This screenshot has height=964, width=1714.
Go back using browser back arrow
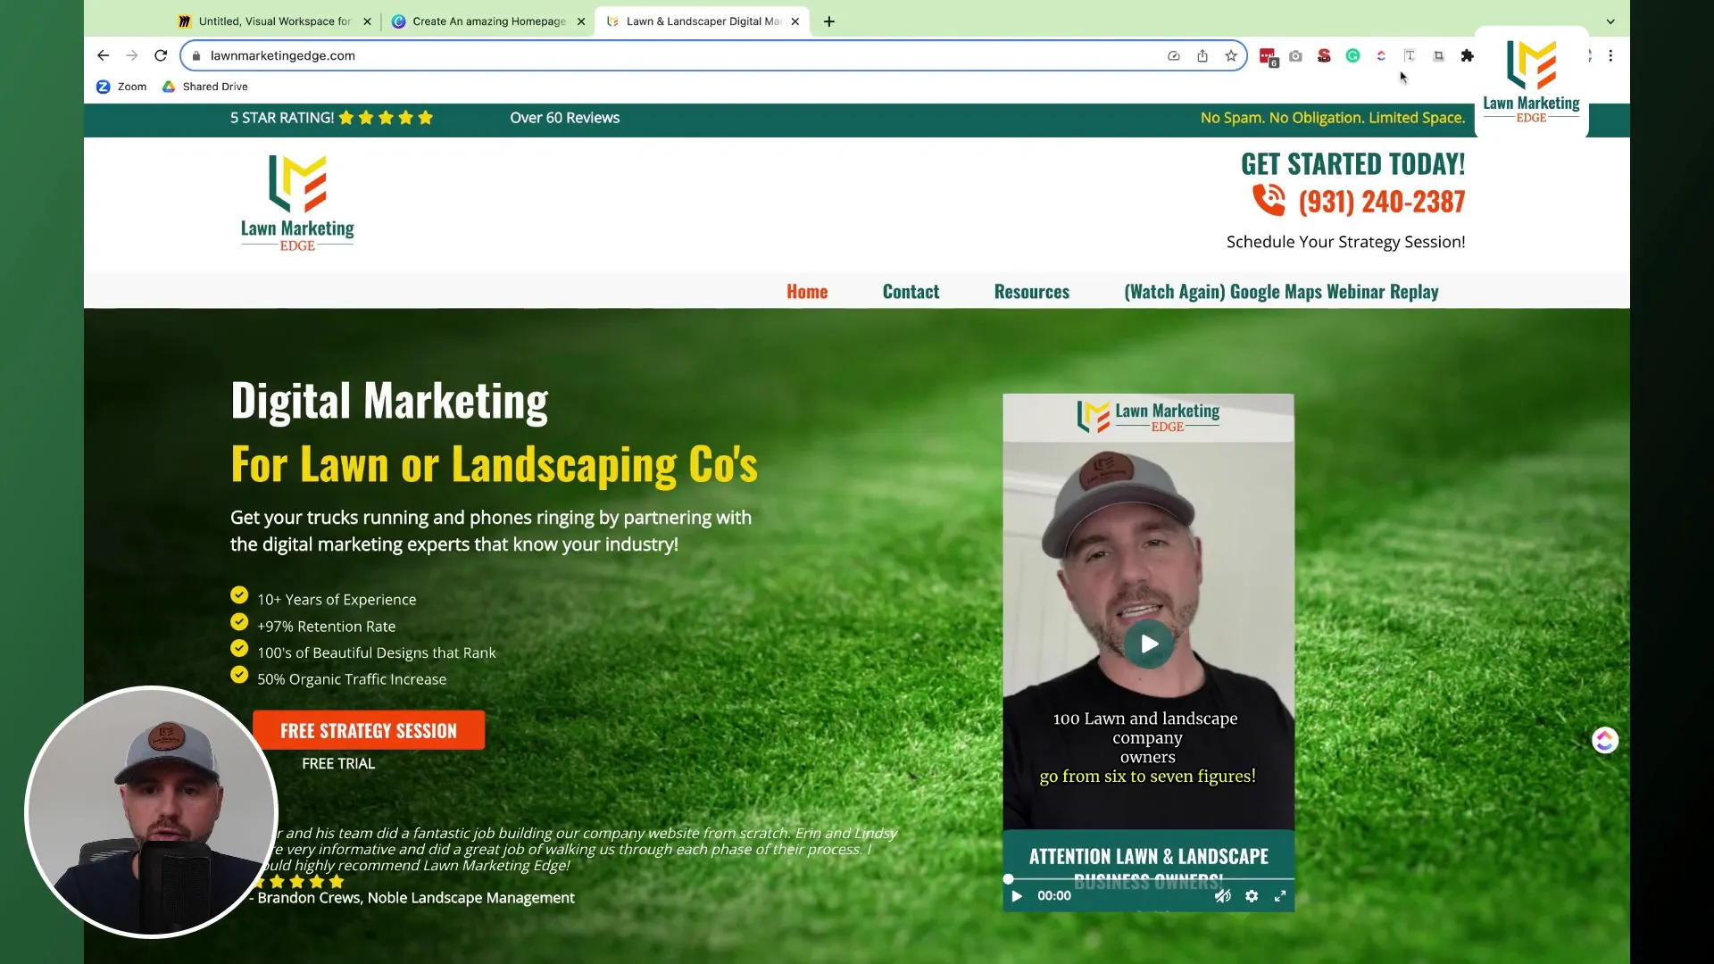(x=104, y=55)
